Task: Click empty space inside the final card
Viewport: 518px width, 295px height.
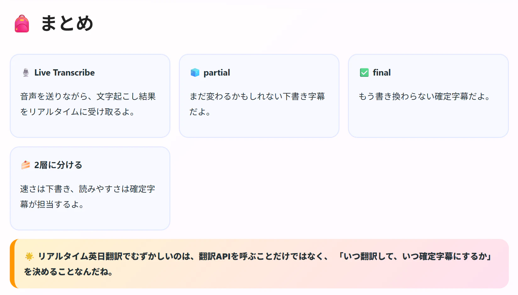Action: coord(428,121)
